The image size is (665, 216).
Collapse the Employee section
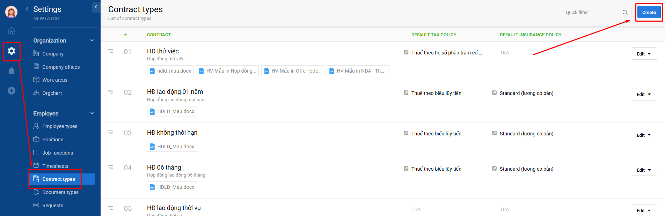(92, 113)
